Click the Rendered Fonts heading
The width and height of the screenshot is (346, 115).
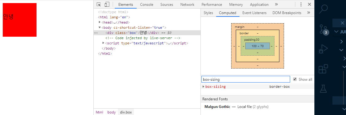coord(215,99)
